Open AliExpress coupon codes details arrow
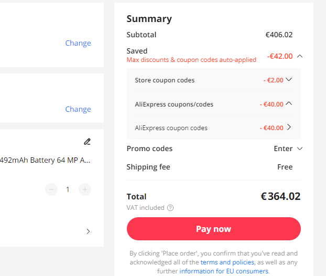This screenshot has height=276, width=326. [x=289, y=127]
